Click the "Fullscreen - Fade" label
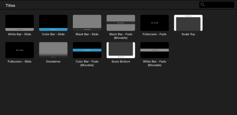The image size is (237, 115). click(x=154, y=34)
